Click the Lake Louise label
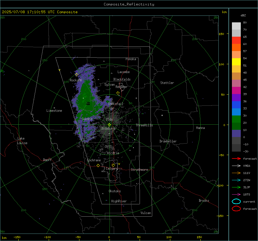Image resolution: width=258 pixels, height=241 pixels. pyautogui.click(x=22, y=141)
